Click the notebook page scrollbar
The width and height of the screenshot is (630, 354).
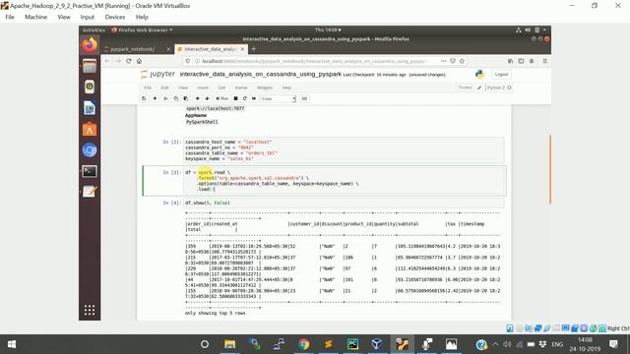click(x=550, y=169)
